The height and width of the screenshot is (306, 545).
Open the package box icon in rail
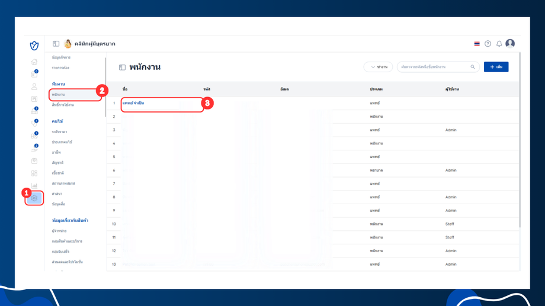[x=34, y=161]
